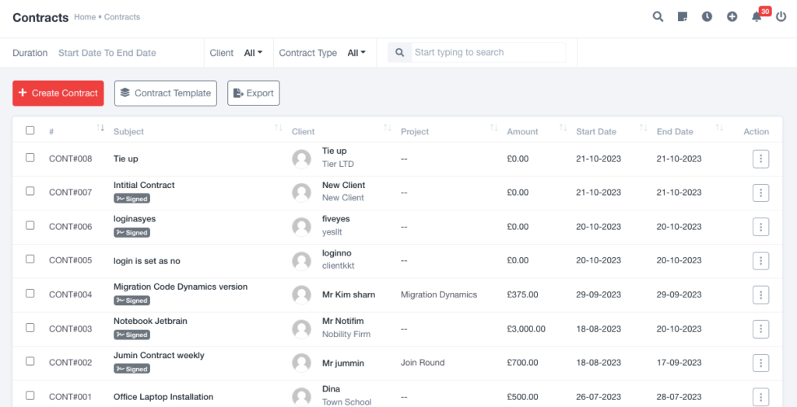Check the box for CONT#004

[30, 294]
